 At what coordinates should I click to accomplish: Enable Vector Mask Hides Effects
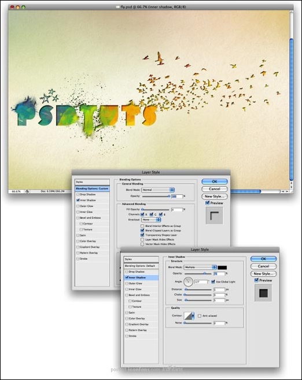point(142,244)
